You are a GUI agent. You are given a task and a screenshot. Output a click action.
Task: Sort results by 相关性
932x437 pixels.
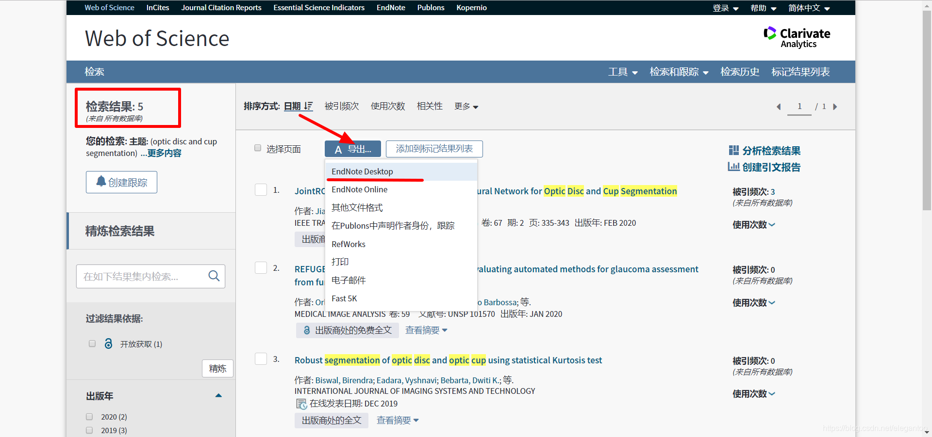click(430, 106)
